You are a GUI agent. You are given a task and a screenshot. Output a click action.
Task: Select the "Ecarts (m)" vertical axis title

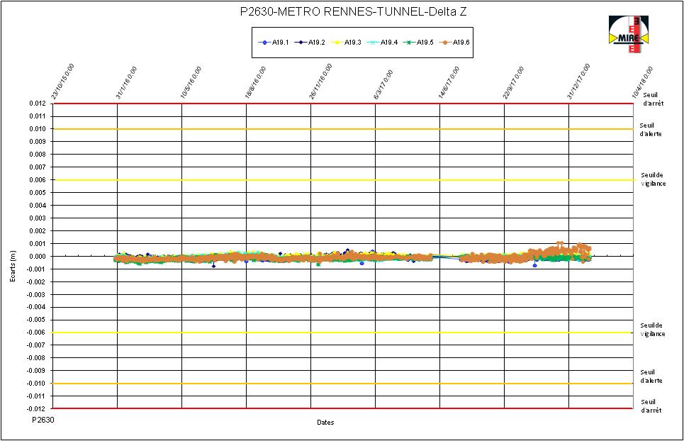pos(13,266)
